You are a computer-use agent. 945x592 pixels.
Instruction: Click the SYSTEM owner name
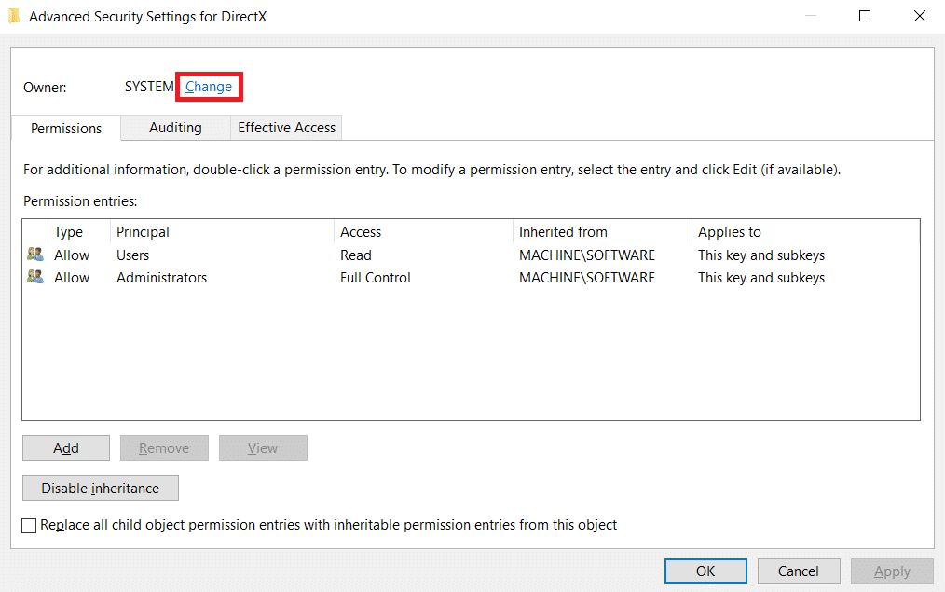149,87
